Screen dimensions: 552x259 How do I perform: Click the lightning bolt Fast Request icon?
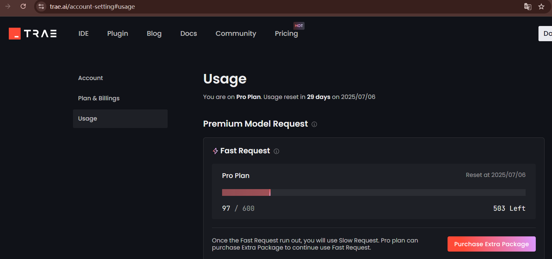pyautogui.click(x=215, y=151)
